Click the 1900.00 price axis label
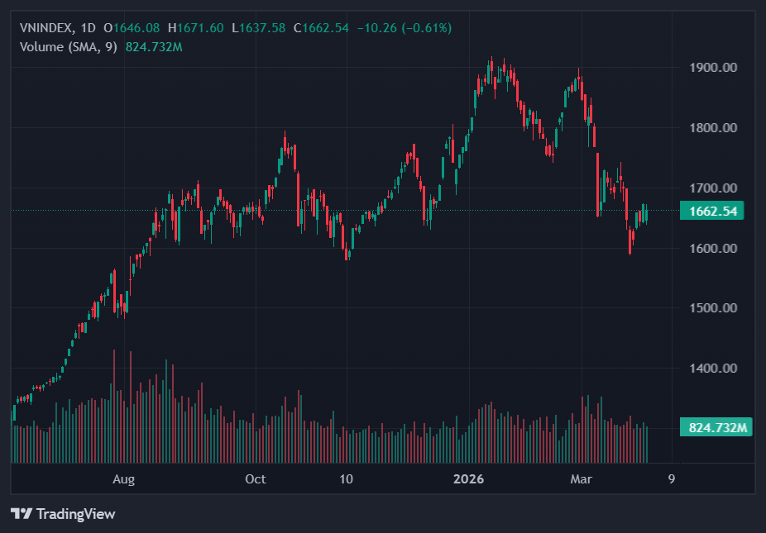 [x=712, y=68]
